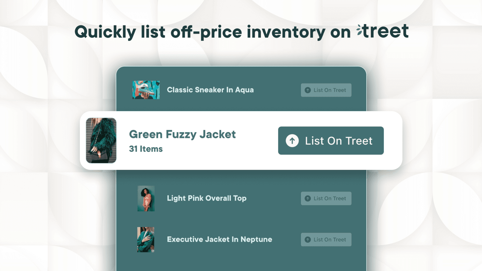
Task: Select the Executive Jacket In Neptune product title
Action: pos(220,239)
